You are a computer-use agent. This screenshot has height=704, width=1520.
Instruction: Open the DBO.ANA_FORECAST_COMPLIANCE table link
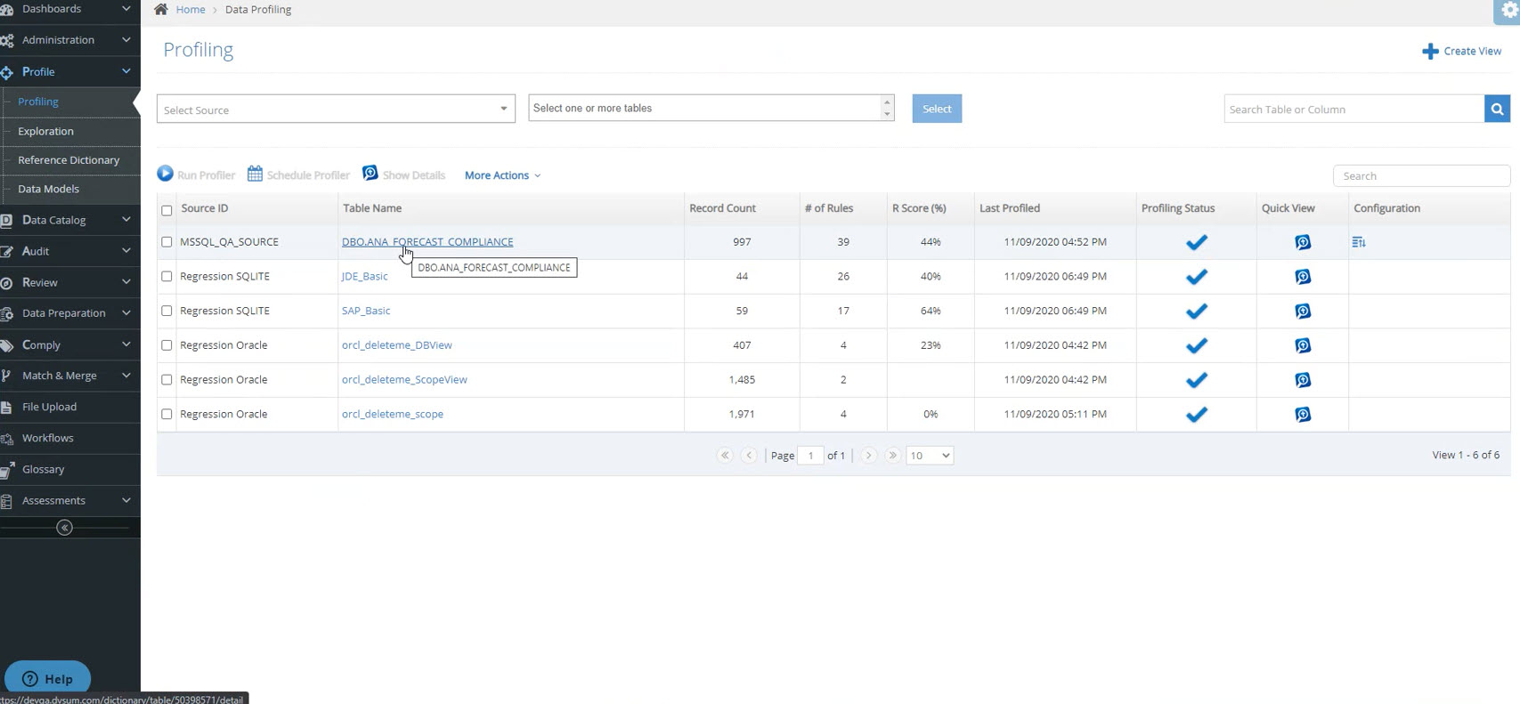427,242
